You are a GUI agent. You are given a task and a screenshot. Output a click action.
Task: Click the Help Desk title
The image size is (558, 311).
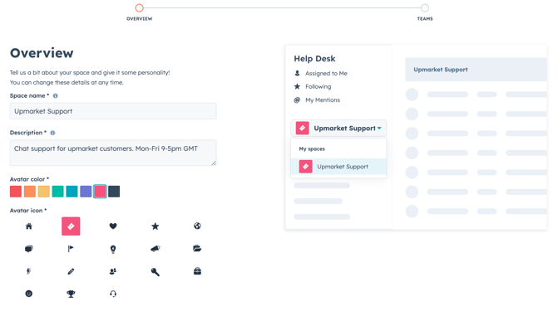pyautogui.click(x=314, y=59)
